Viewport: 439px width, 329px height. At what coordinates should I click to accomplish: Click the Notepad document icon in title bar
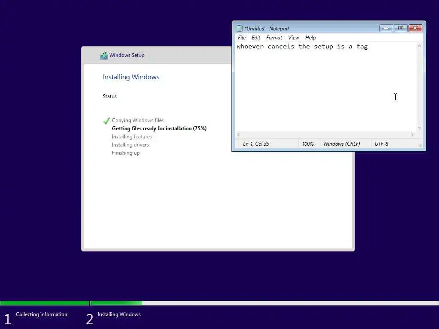coord(239,28)
